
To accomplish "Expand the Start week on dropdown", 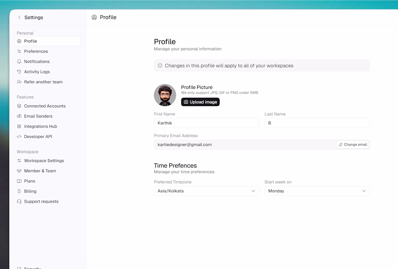I will tap(317, 191).
